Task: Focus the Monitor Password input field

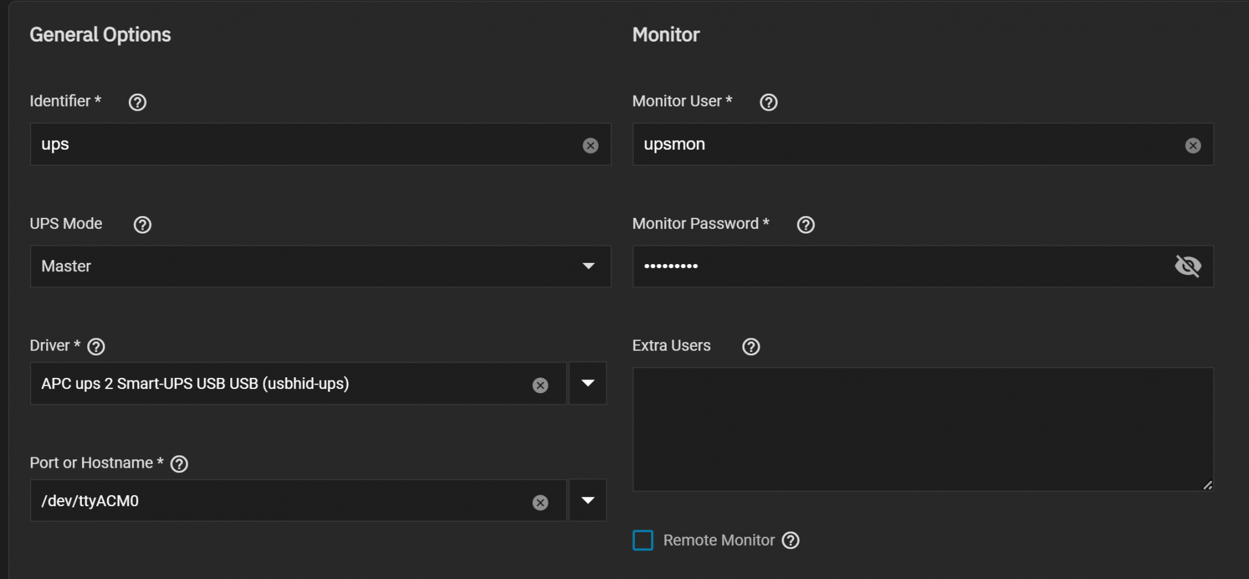Action: click(x=898, y=266)
